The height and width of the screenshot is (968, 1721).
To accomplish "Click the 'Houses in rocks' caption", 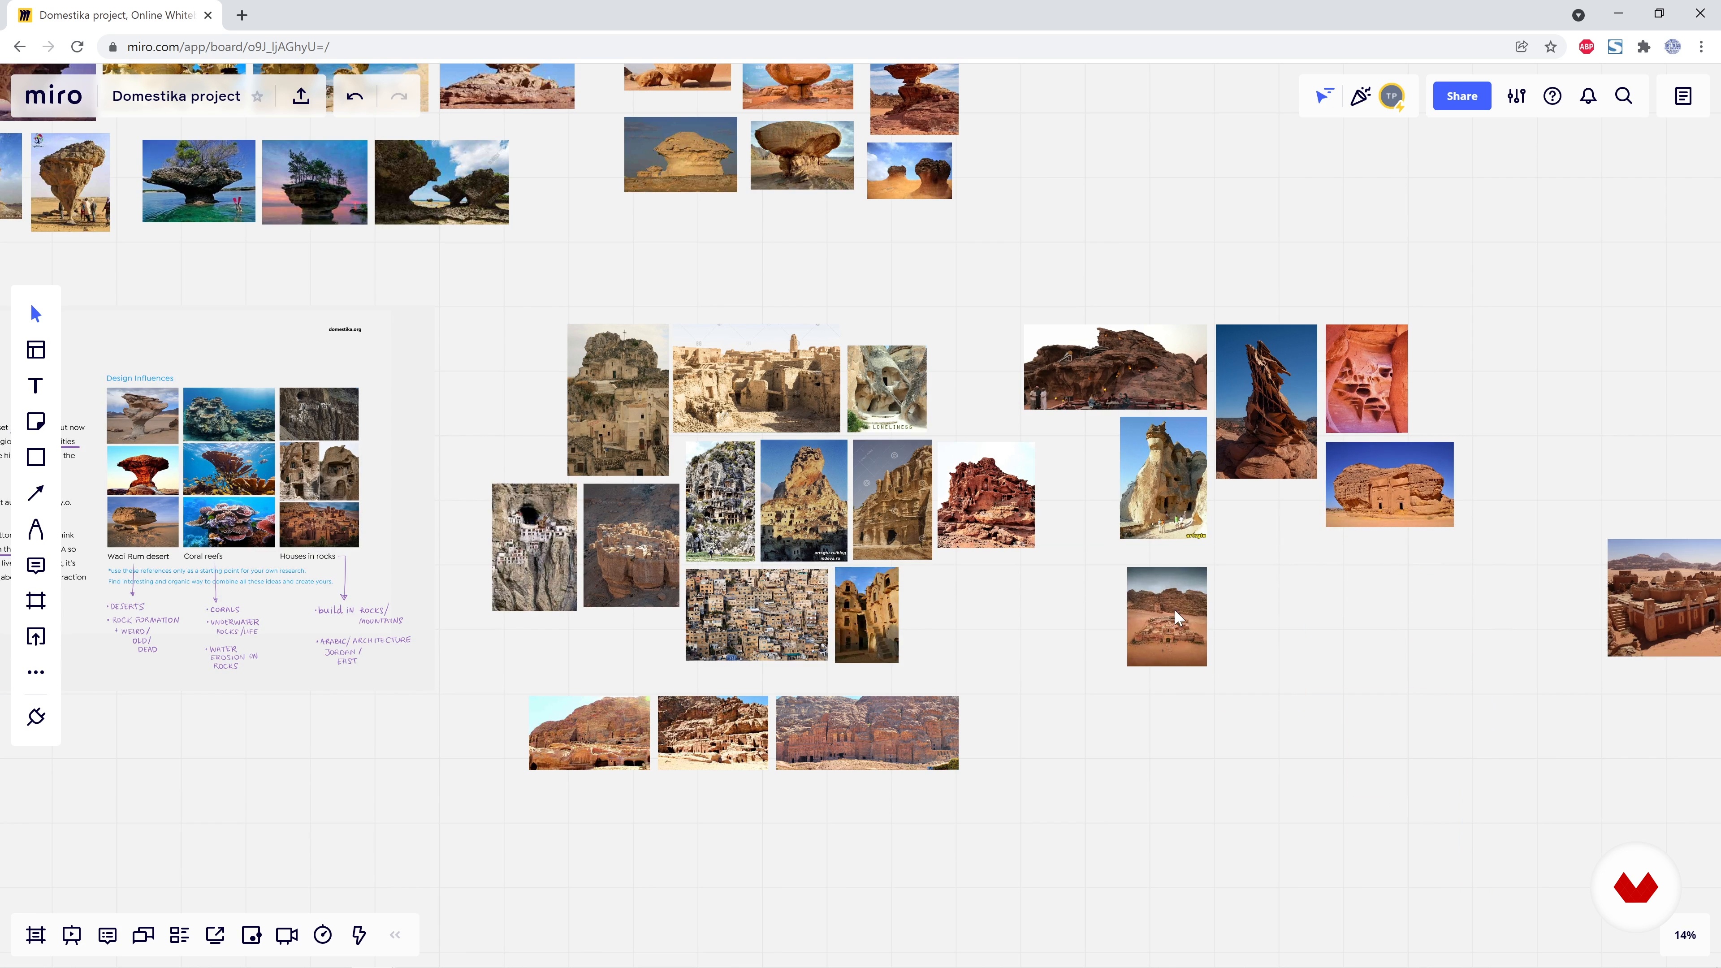I will [x=307, y=556].
